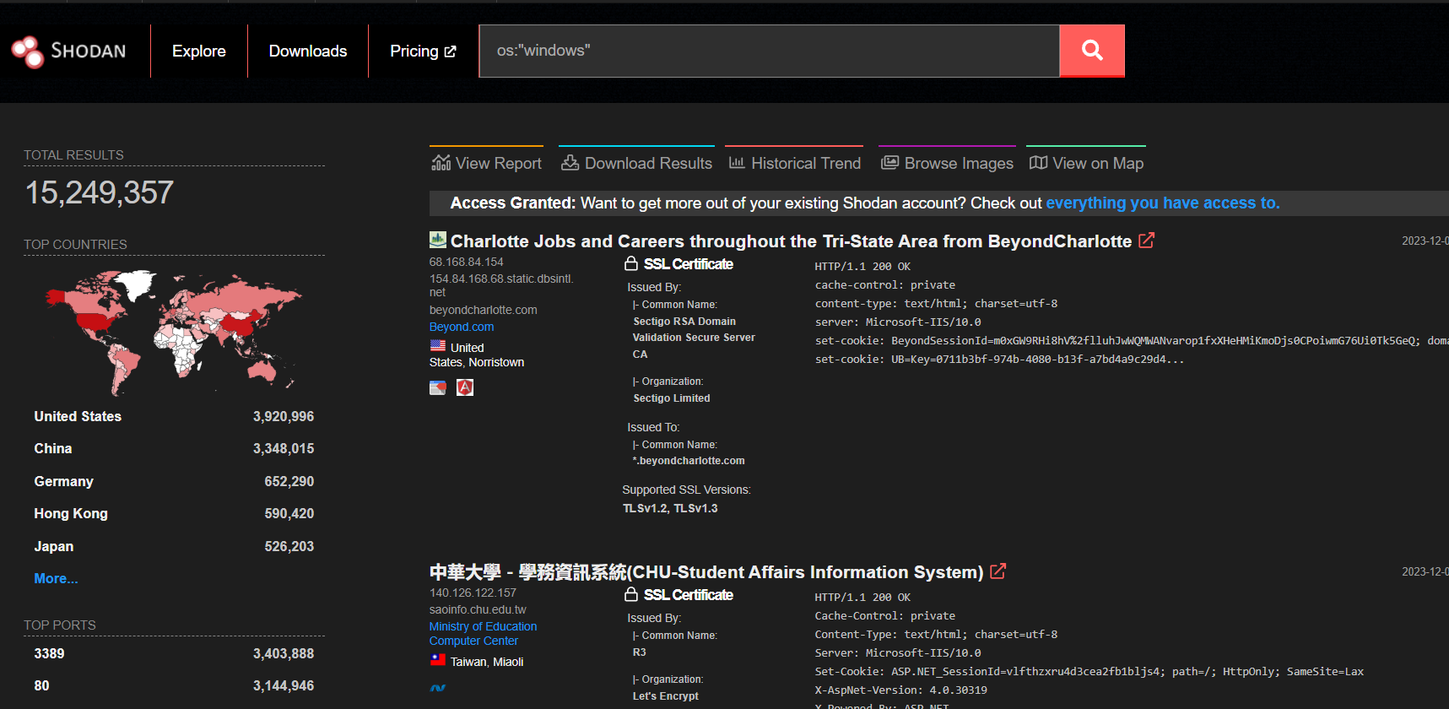This screenshot has height=709, width=1449.
Task: Click the AngularJS technology icon
Action: (465, 387)
